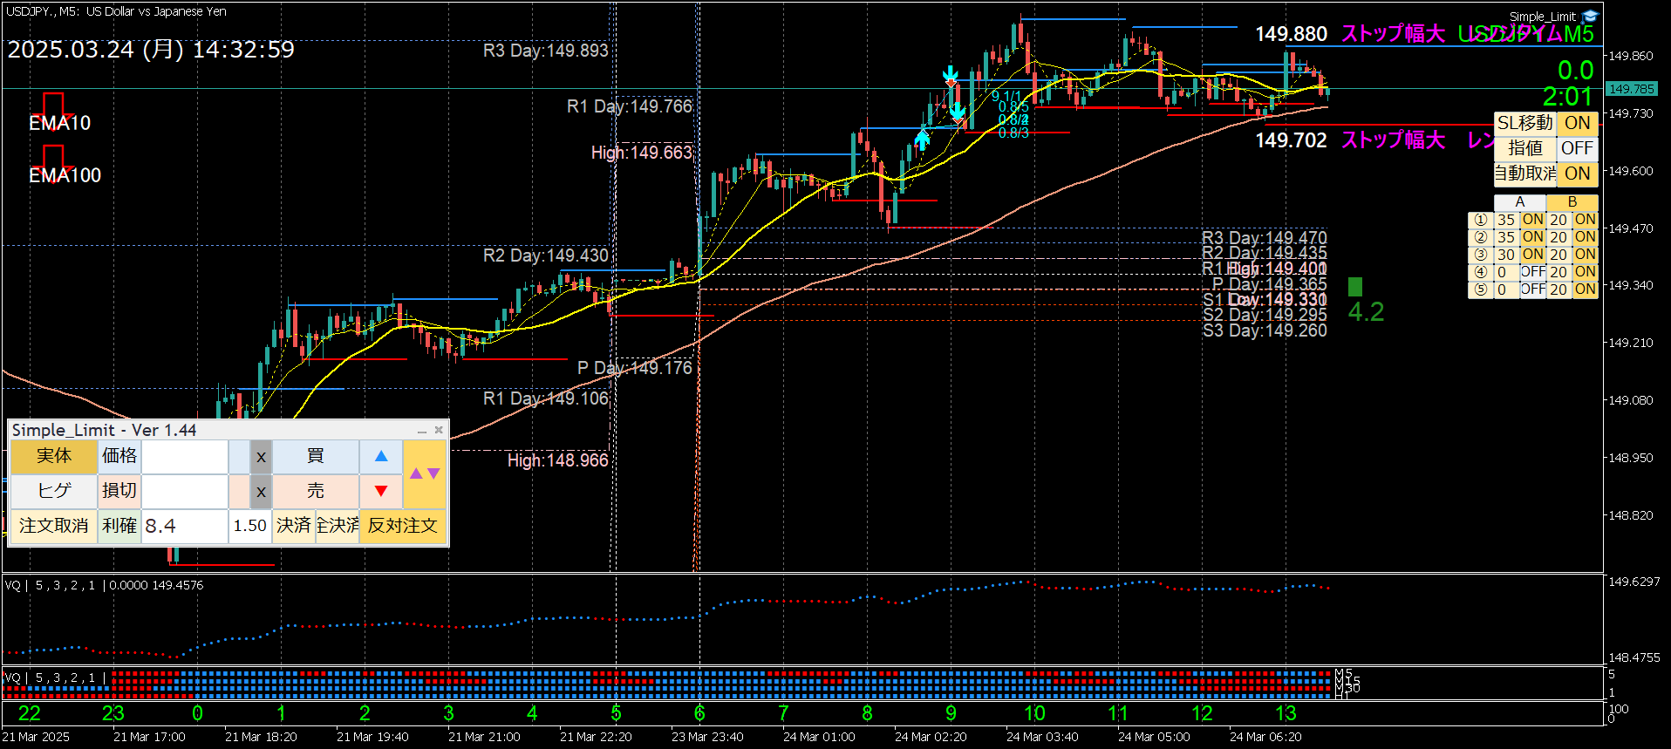Viewport: 1671px width, 749px height.
Task: Minimize the Simple_Limit panel
Action: pos(422,431)
